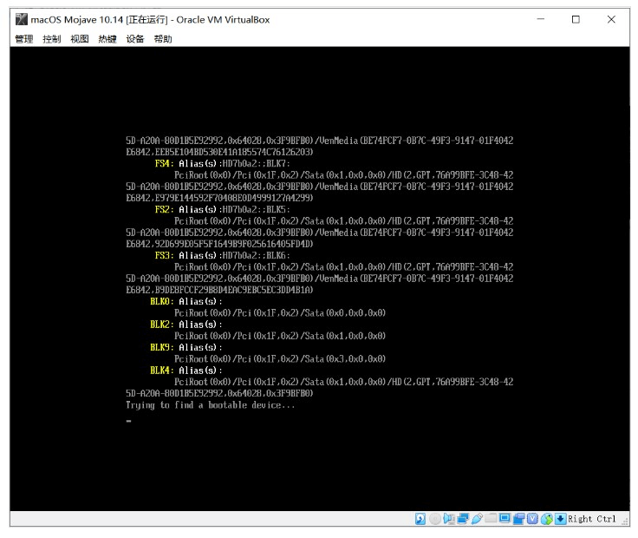Open the shared folders indicator
The image size is (638, 538).
tap(491, 519)
